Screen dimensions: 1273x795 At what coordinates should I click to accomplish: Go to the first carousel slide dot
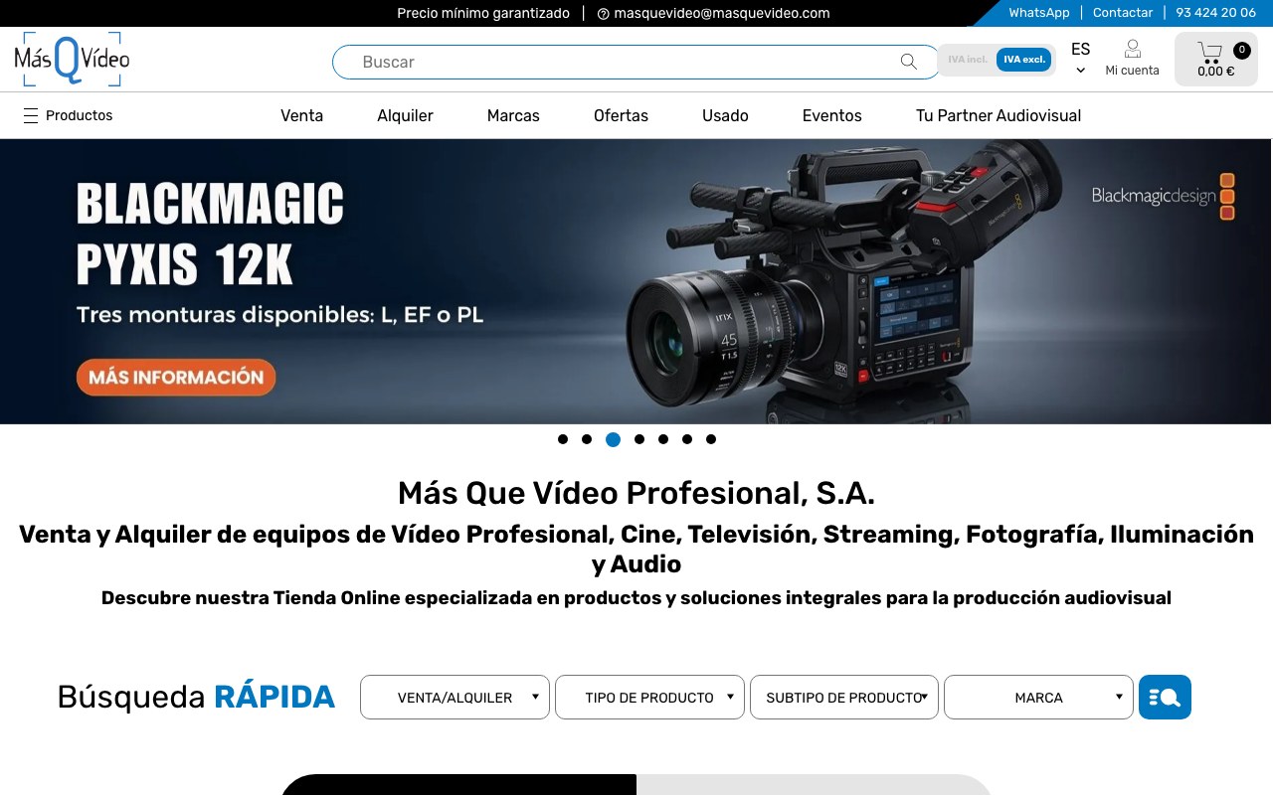tap(563, 439)
